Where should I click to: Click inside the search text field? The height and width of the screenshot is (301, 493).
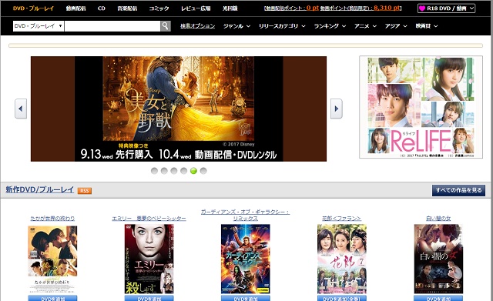coord(112,26)
